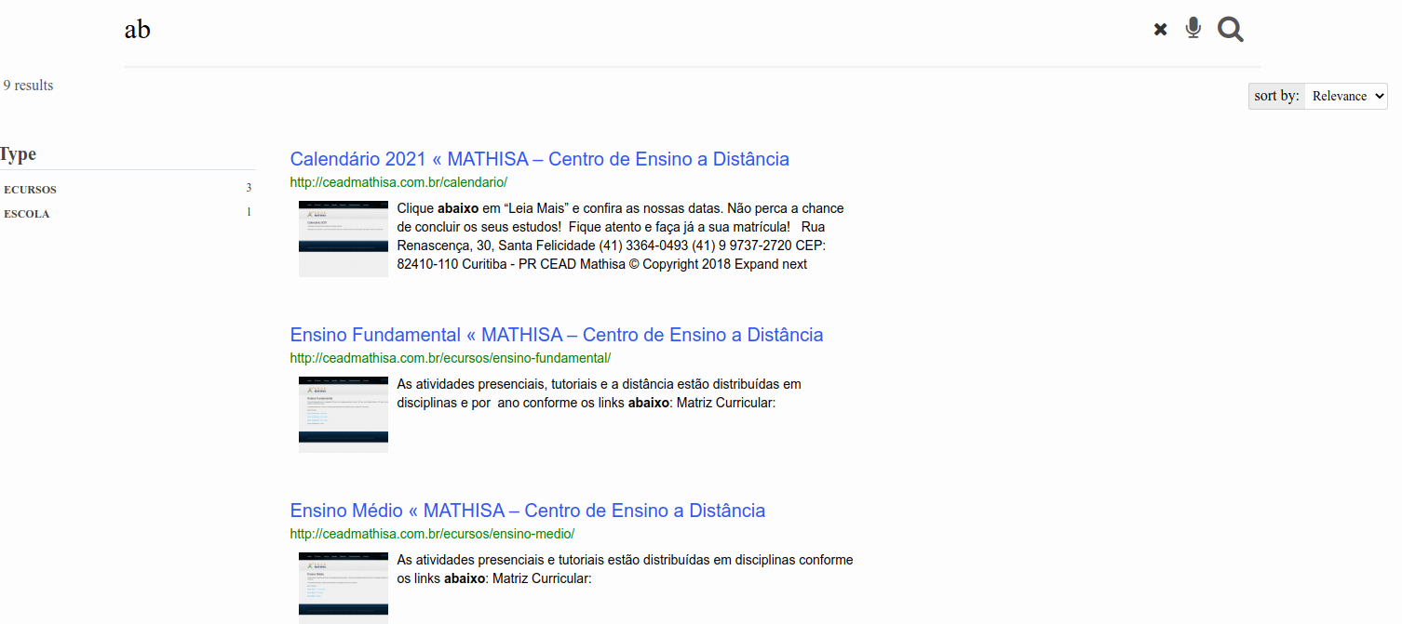Filter results by ECURSOS type
Image resolution: width=1402 pixels, height=624 pixels.
tap(31, 190)
